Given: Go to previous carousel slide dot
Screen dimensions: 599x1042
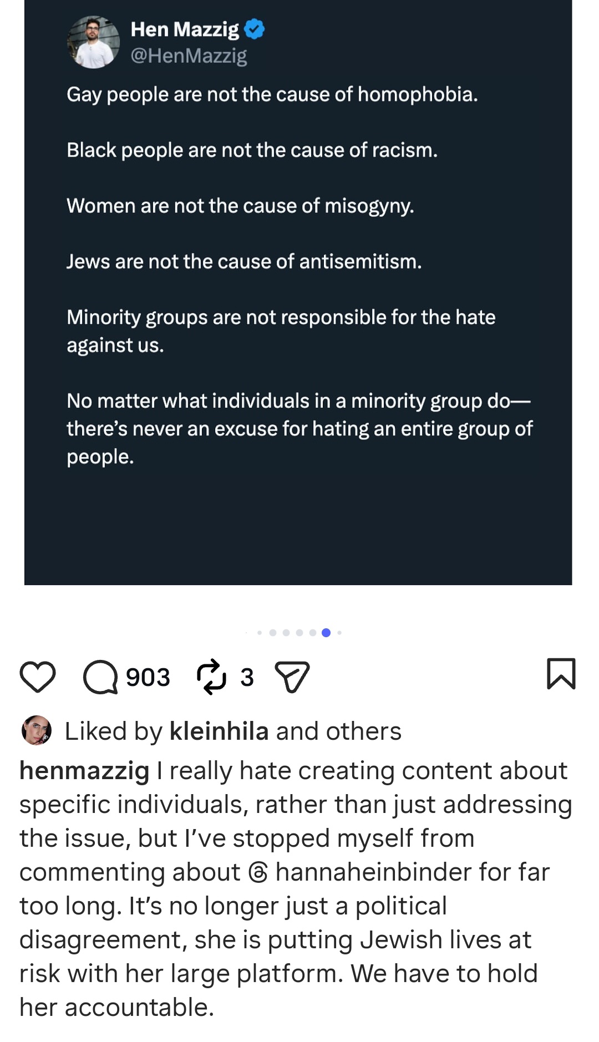Looking at the screenshot, I should click(x=313, y=633).
